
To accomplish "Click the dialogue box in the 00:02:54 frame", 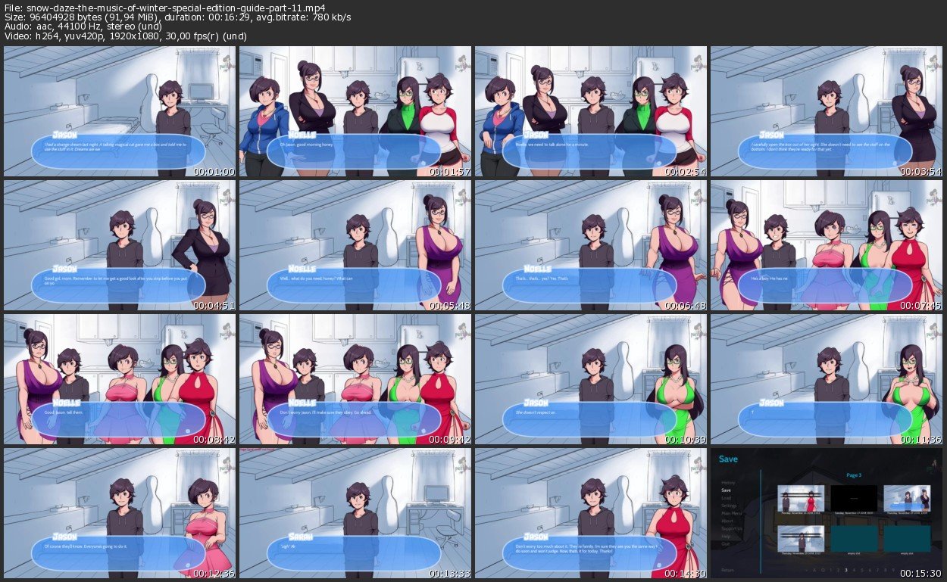I will tap(590, 151).
